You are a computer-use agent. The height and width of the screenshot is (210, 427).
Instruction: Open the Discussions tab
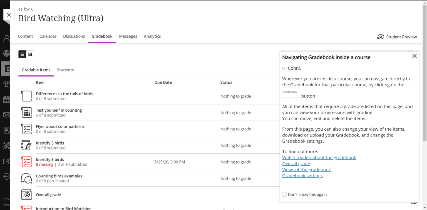point(74,36)
